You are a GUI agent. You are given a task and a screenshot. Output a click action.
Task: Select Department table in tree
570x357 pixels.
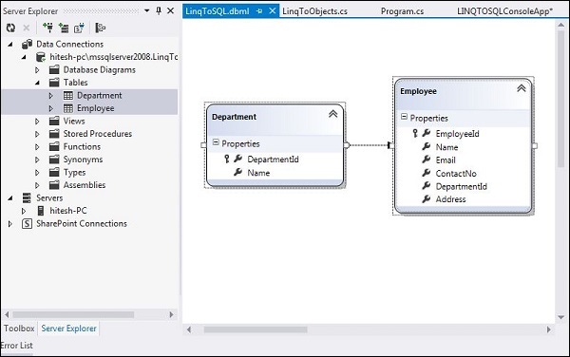(x=99, y=96)
